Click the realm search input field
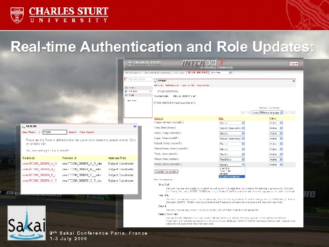 click(54, 132)
